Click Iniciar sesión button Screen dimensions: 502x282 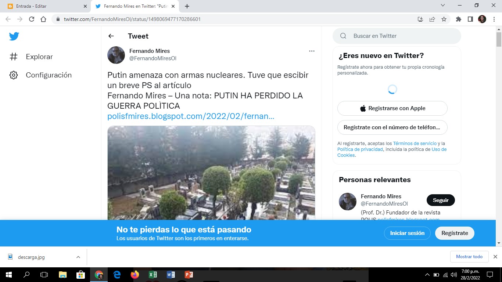(x=407, y=233)
